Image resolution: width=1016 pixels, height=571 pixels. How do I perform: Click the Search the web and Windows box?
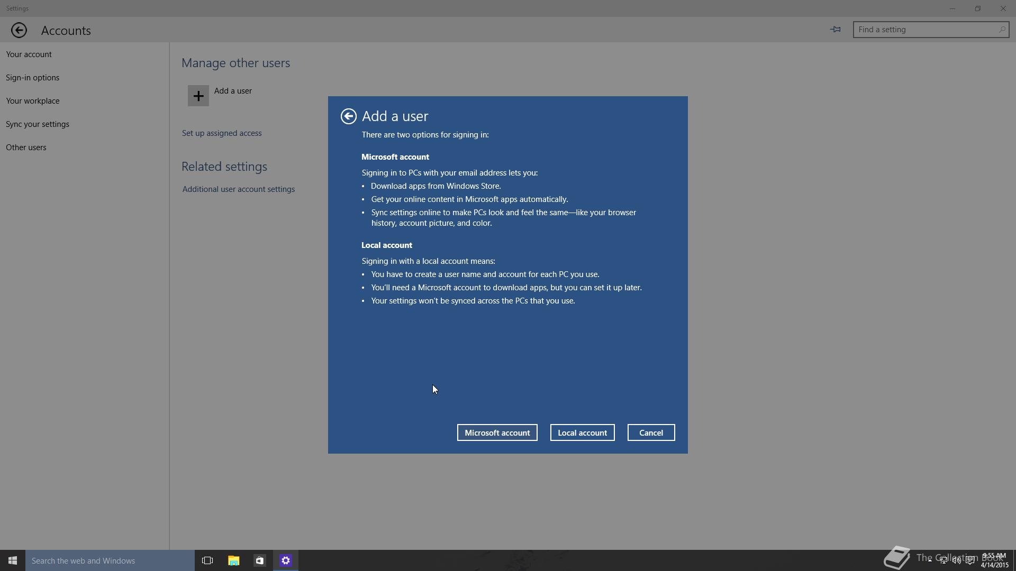click(x=110, y=560)
